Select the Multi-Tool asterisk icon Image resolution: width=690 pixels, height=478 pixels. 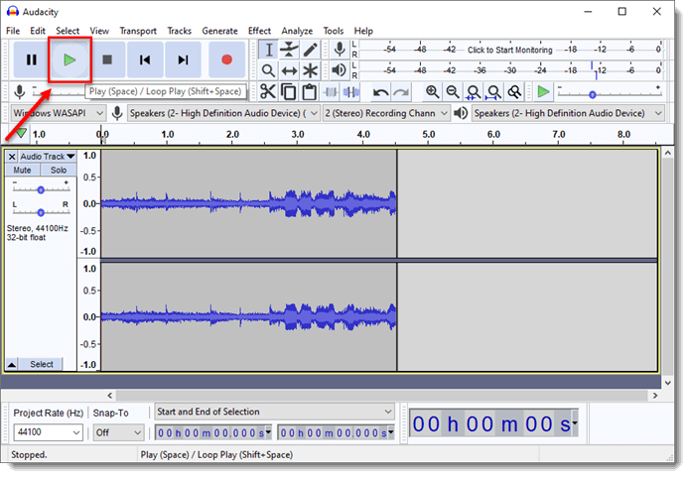pyautogui.click(x=310, y=70)
